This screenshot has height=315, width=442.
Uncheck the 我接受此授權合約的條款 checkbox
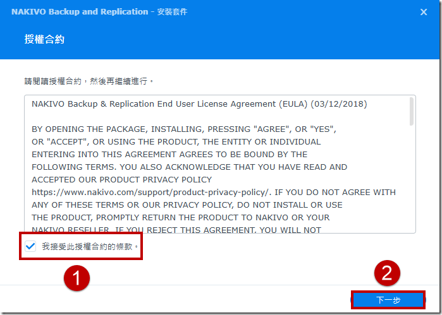tap(30, 246)
